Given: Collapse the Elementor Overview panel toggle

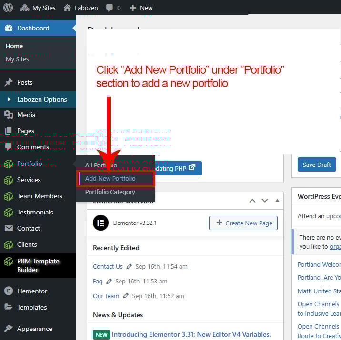Looking at the screenshot, I should click(277, 201).
